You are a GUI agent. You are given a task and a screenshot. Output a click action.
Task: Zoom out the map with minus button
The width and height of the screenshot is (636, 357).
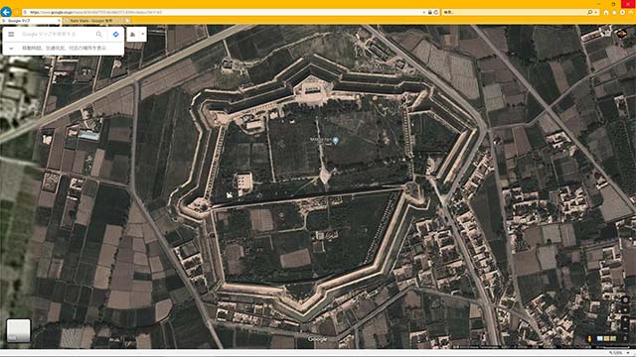(x=625, y=327)
